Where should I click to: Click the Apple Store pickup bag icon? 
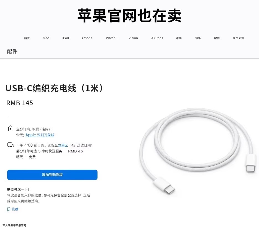coord(11,128)
